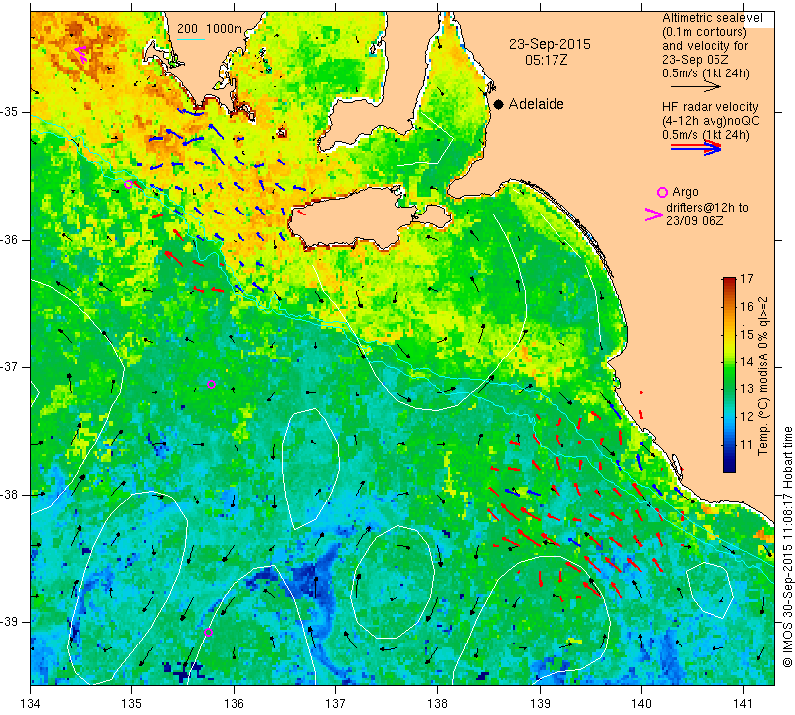Click the colorbar tick label 15
Image resolution: width=795 pixels, height=715 pixels.
(x=747, y=335)
